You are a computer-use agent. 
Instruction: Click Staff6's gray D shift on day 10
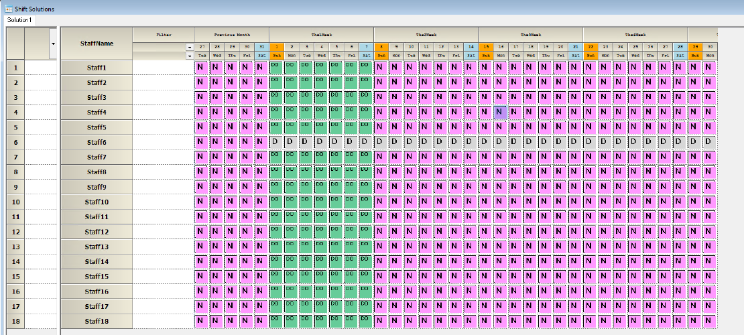click(411, 142)
